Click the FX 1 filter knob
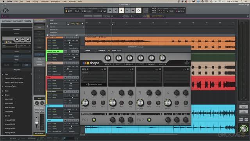Viewport: 250px width, 141px height. click(130, 120)
